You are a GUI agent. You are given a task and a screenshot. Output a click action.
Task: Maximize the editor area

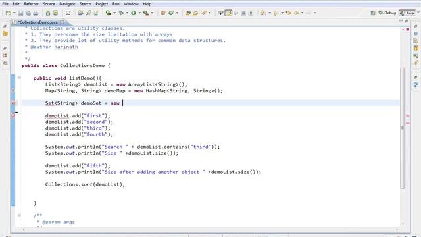(x=407, y=21)
